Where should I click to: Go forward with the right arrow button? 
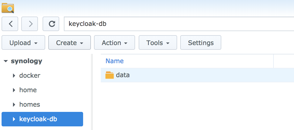30,24
